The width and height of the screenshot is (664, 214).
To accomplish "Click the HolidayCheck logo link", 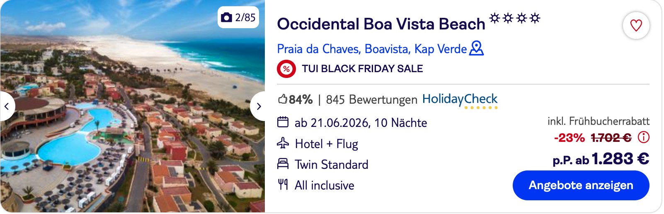I will click(460, 100).
